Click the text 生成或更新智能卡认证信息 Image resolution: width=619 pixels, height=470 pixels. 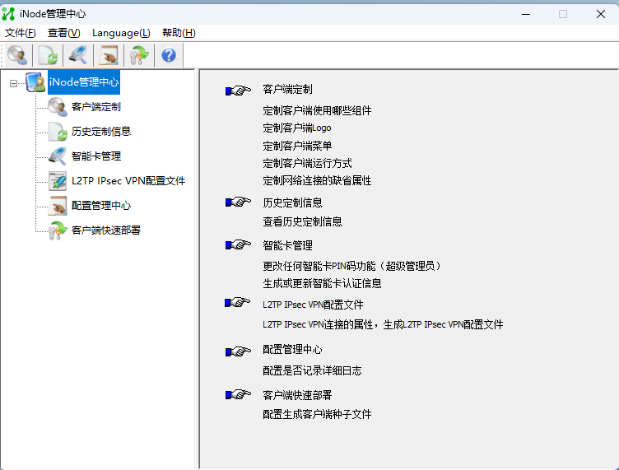pyautogui.click(x=322, y=283)
